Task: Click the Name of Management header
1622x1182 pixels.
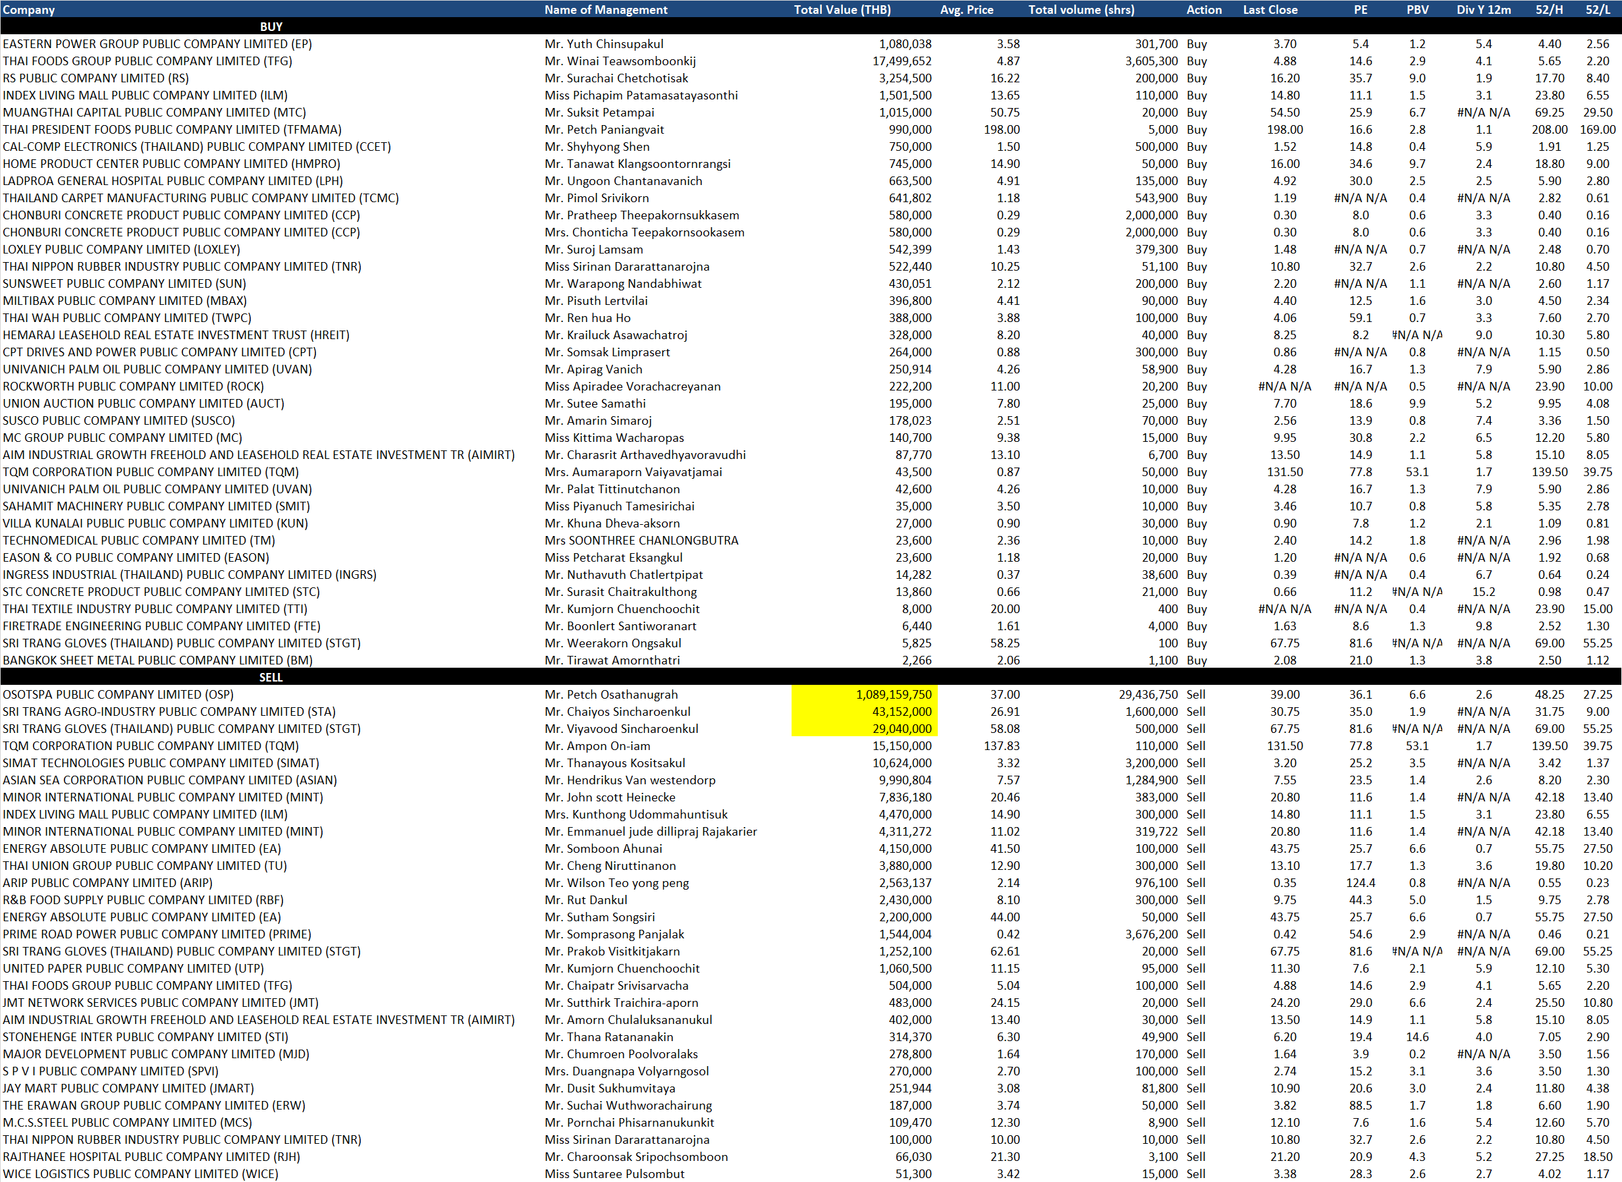Action: click(605, 9)
